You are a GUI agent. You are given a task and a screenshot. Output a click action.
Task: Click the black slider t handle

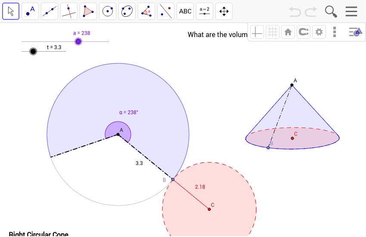[33, 51]
